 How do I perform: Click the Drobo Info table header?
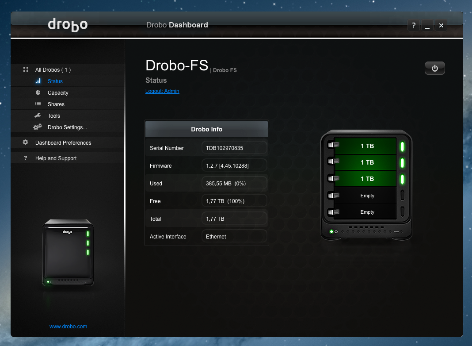206,129
